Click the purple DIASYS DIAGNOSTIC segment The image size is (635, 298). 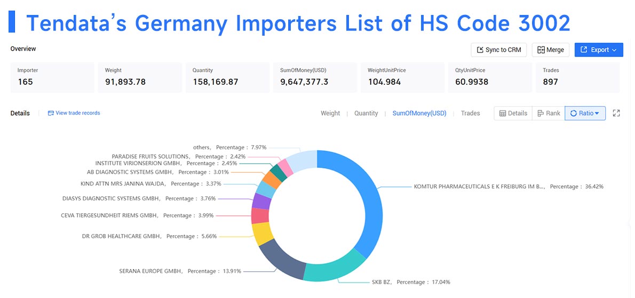click(x=261, y=202)
